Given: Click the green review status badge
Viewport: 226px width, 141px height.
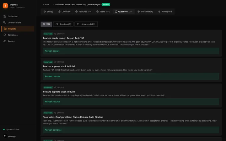Looking at the screenshot, I should coord(106,5).
